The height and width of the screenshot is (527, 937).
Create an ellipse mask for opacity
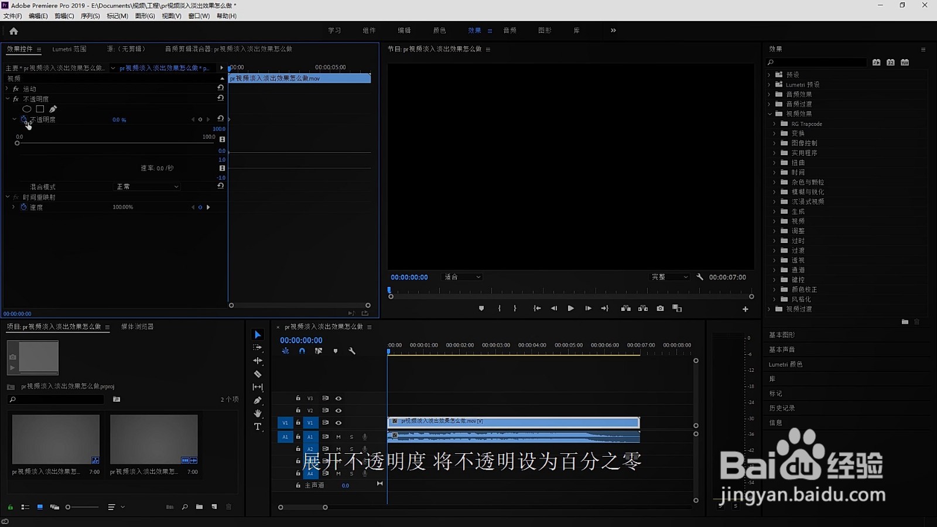[27, 109]
